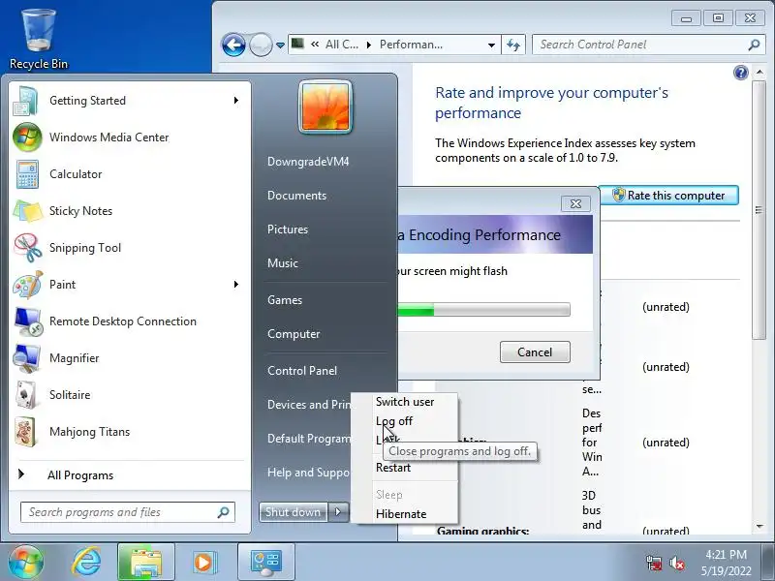Launch Windows Media Player from taskbar
This screenshot has width=775, height=581.
coord(203,563)
